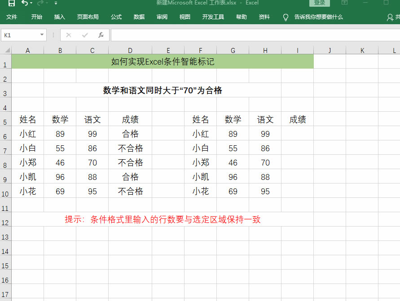This screenshot has width=400, height=301.
Task: Click the 告诉我你想要做什么 search box
Action: pos(318,17)
